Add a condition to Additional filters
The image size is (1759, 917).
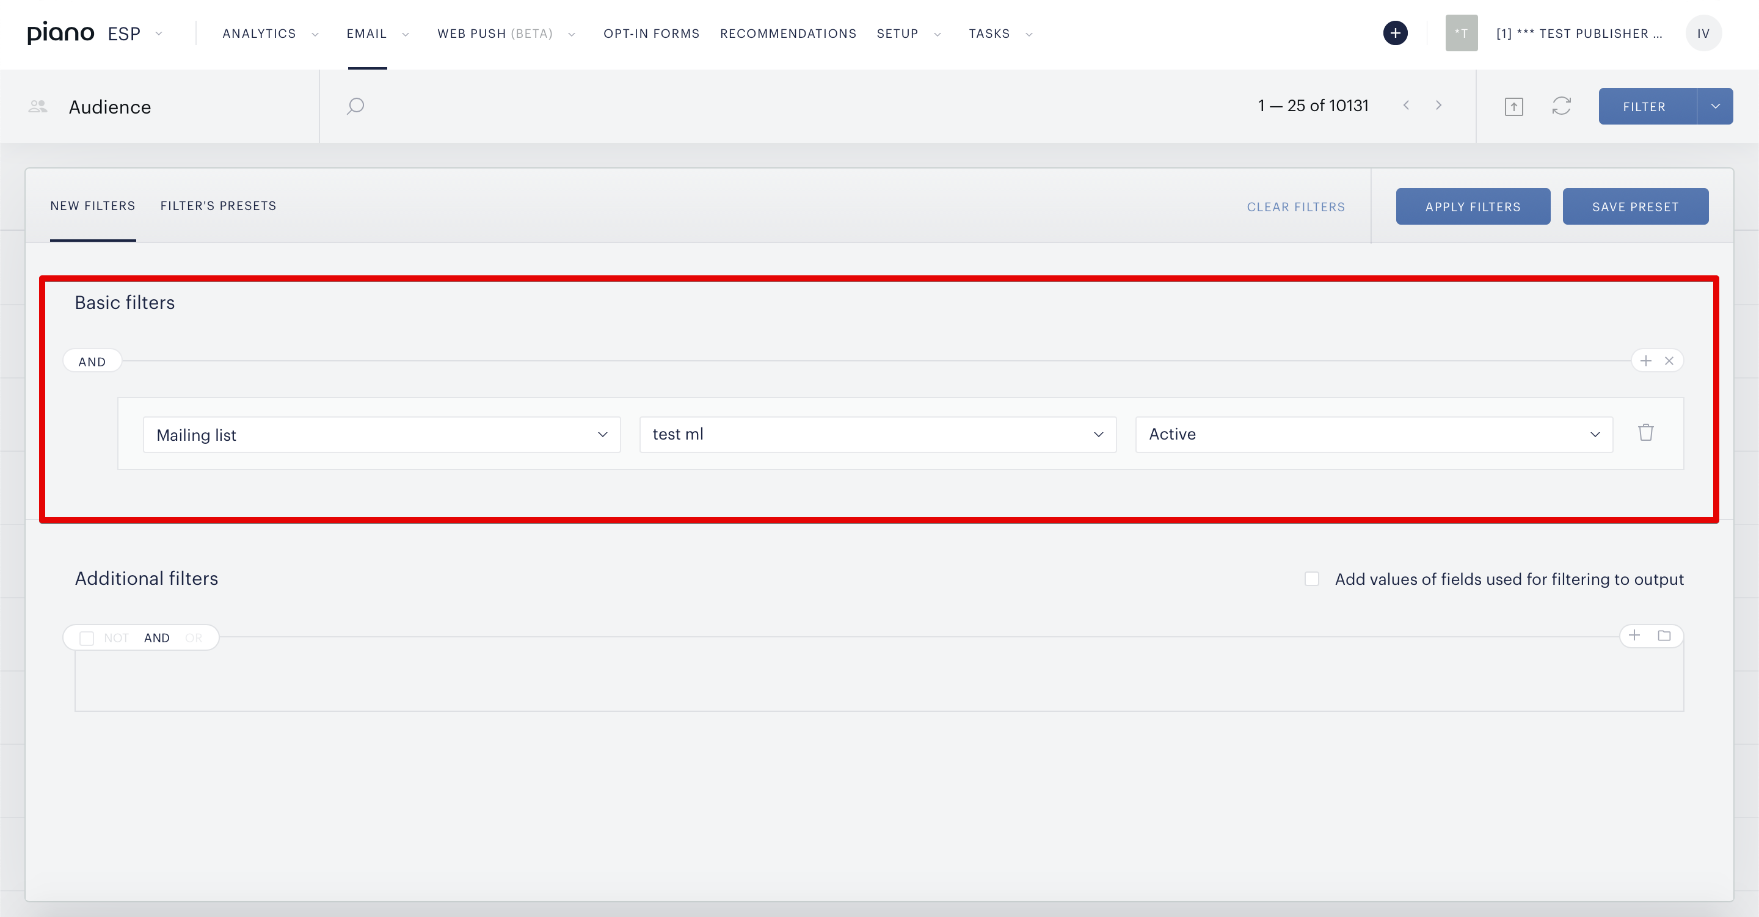(1634, 635)
